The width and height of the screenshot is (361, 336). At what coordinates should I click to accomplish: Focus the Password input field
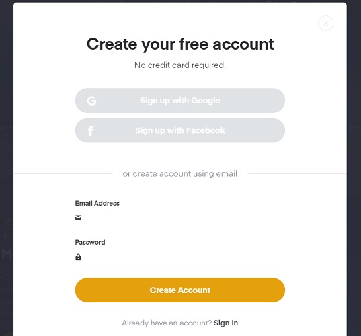[x=180, y=257]
